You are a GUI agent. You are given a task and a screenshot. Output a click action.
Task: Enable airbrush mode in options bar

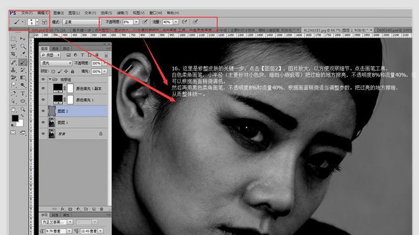coord(184,22)
